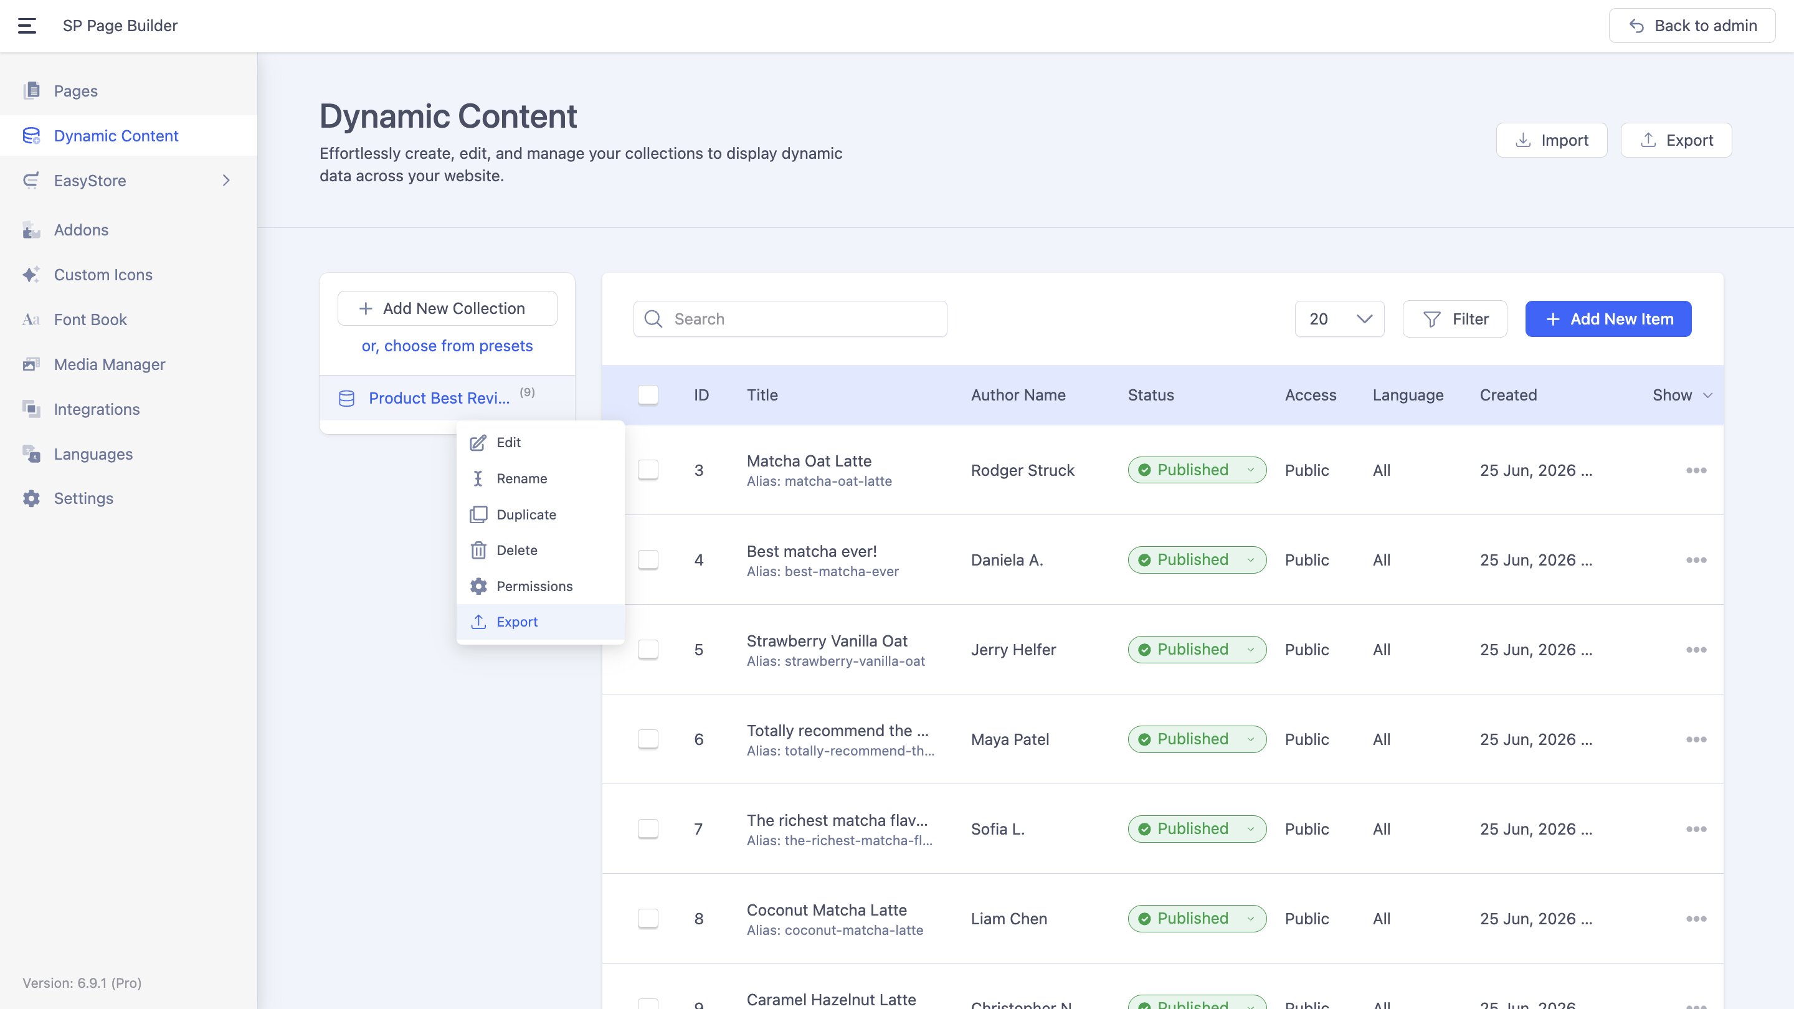Image resolution: width=1794 pixels, height=1009 pixels.
Task: Check the Maya Patel row checkbox
Action: tap(648, 739)
